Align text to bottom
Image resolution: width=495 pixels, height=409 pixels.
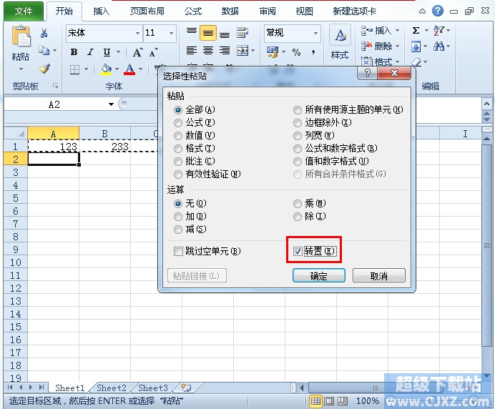225,34
